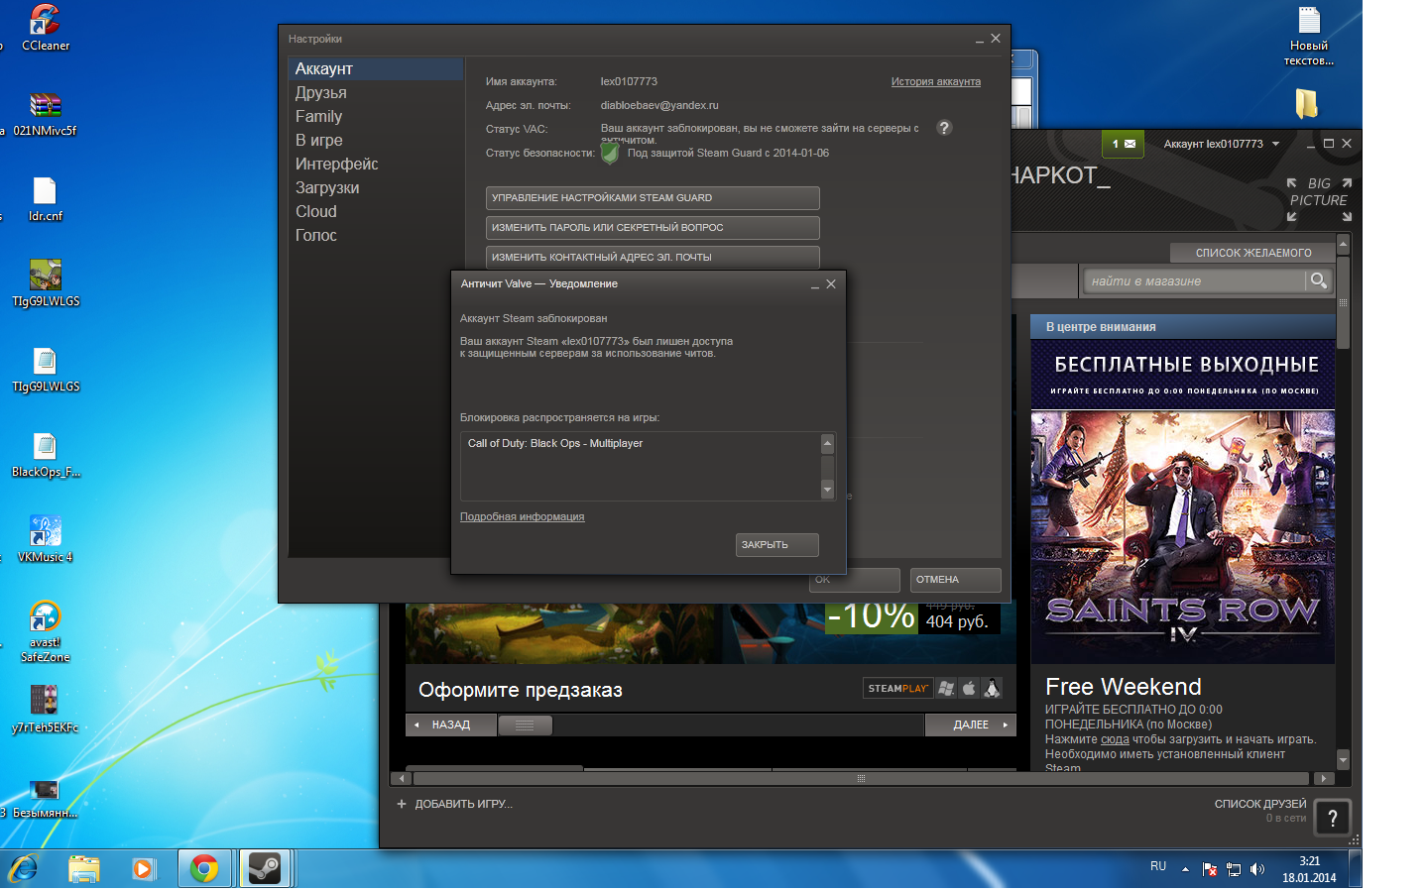Open avast! SafeZone shortcut
The height and width of the screenshot is (892, 1428).
45,631
